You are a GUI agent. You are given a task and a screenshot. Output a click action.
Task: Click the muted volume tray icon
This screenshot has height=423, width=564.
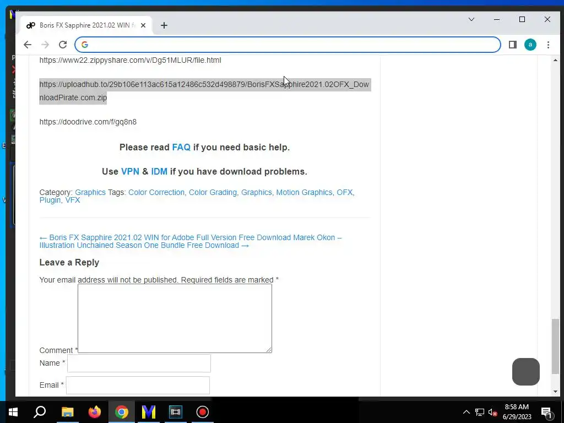click(492, 412)
